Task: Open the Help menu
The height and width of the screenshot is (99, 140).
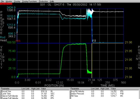Action: (52, 1)
